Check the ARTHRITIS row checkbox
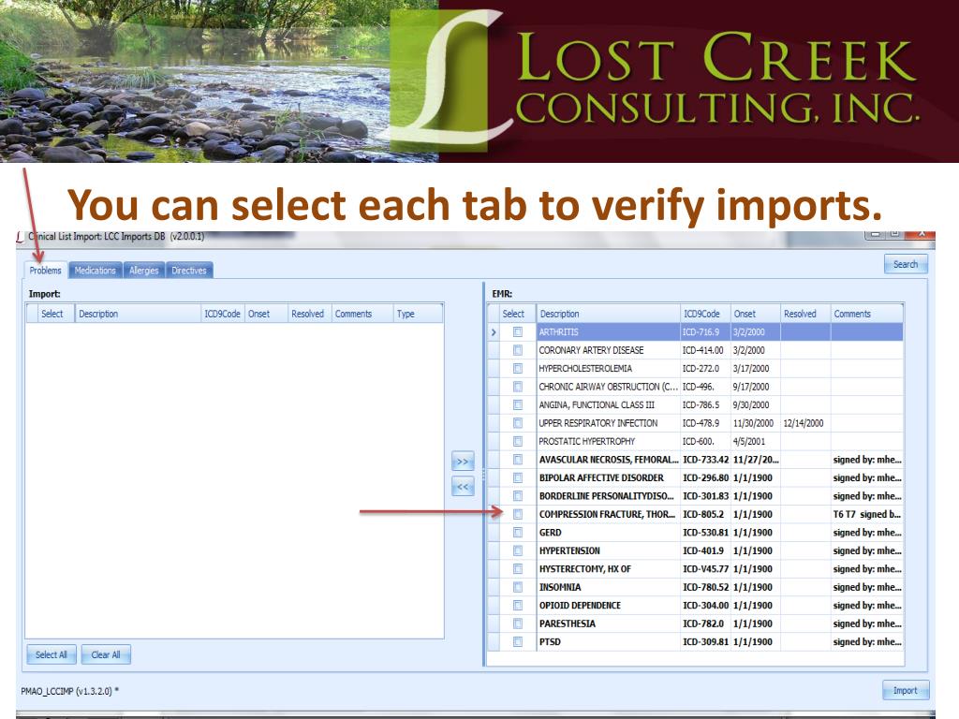 pyautogui.click(x=517, y=332)
